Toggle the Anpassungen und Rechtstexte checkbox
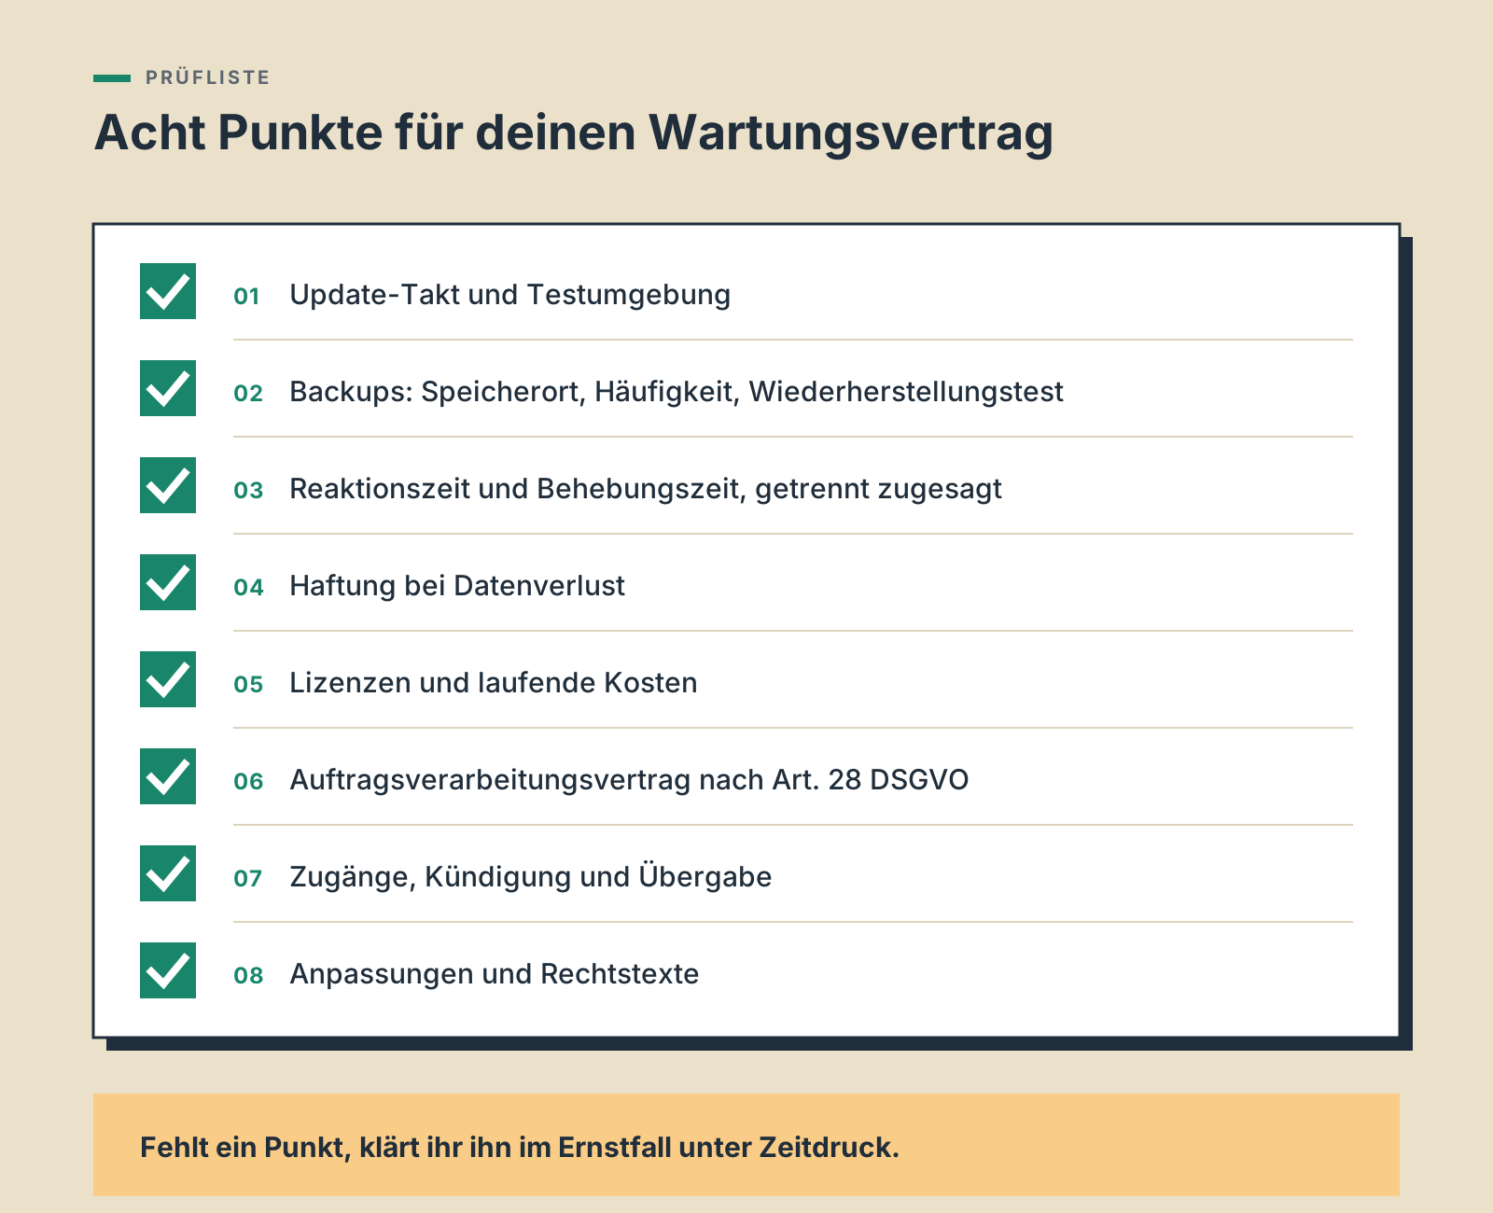This screenshot has height=1213, width=1493. [168, 970]
